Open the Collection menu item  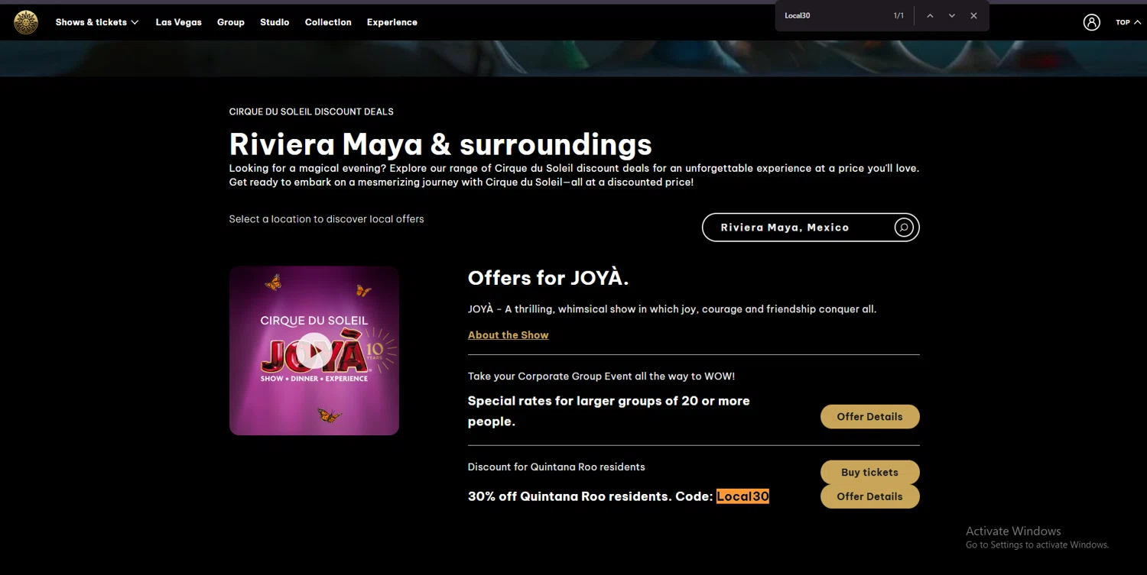pos(328,22)
